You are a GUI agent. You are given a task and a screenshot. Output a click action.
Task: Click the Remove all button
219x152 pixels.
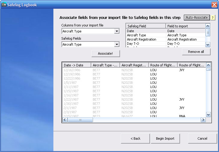(196, 52)
